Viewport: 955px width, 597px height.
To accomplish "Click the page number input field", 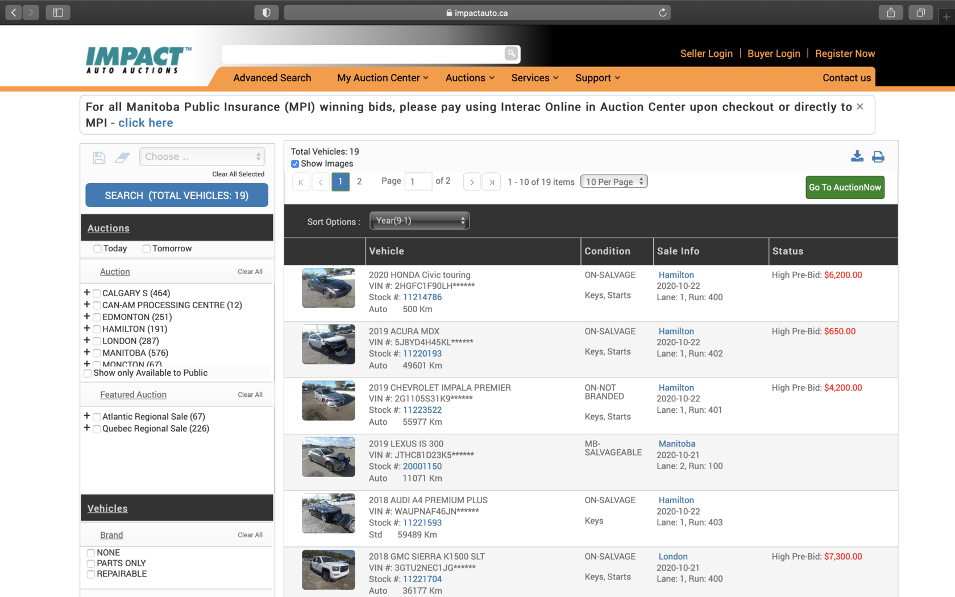I will [x=418, y=181].
